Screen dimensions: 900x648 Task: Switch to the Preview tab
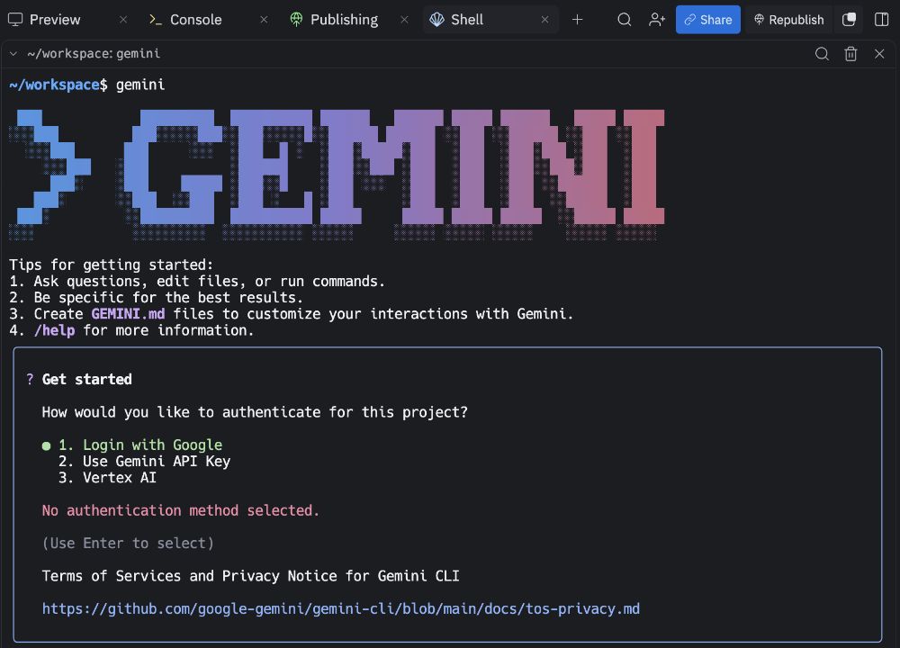tap(54, 20)
